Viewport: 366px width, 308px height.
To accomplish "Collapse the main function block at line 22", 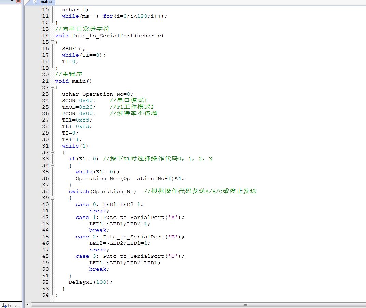I will tap(52, 88).
